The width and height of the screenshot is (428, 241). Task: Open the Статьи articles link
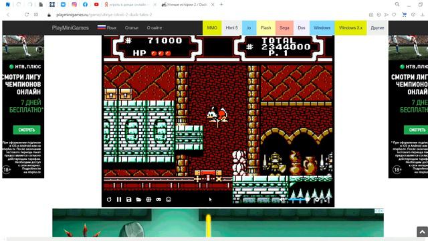[x=132, y=28]
